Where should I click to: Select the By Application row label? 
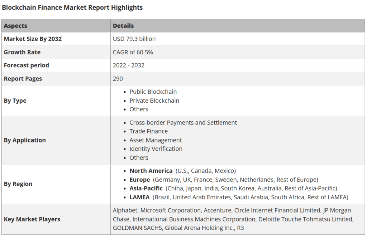tap(25, 140)
